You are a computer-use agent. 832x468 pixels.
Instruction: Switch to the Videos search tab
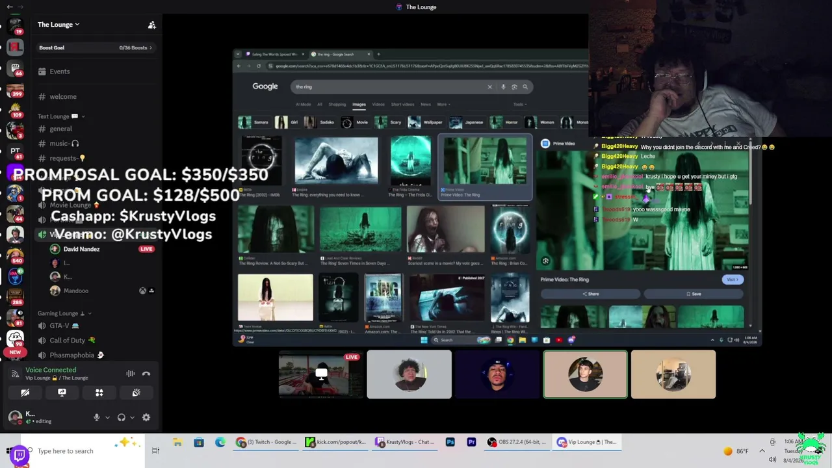click(x=378, y=104)
